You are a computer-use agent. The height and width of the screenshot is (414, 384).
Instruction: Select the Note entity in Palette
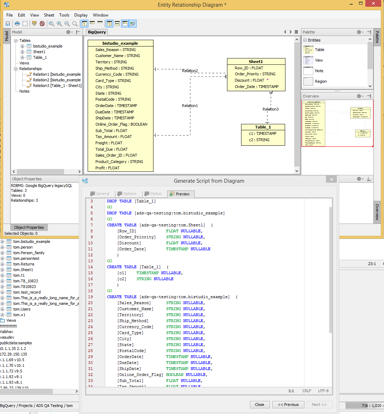319,71
